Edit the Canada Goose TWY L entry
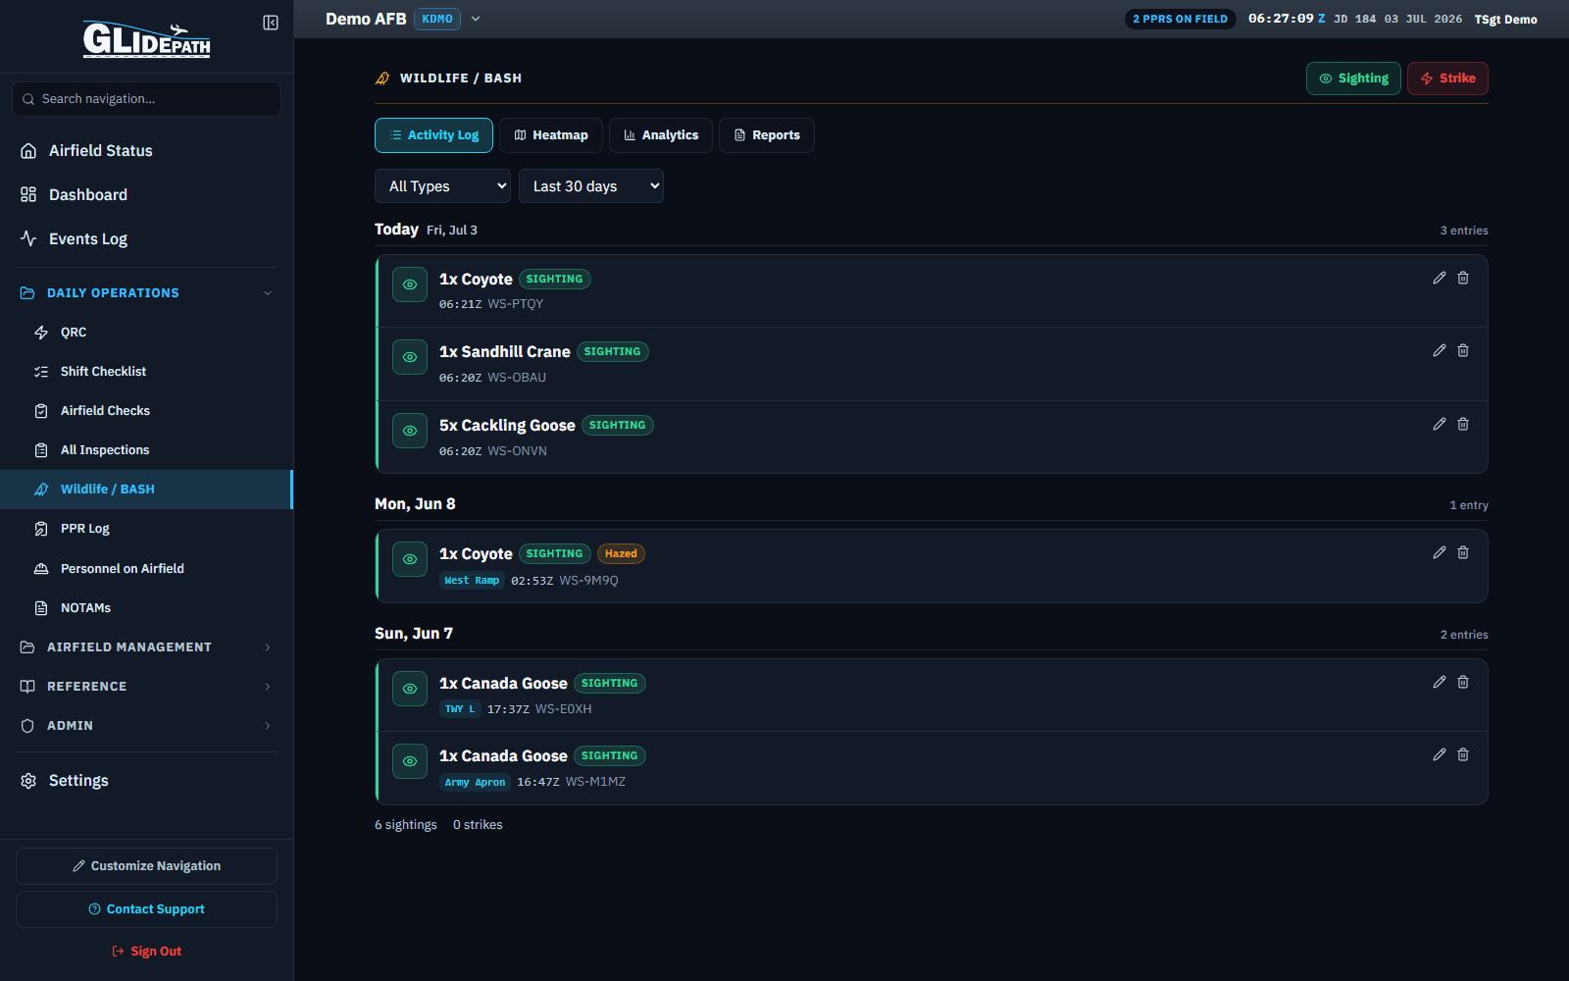 click(x=1440, y=682)
